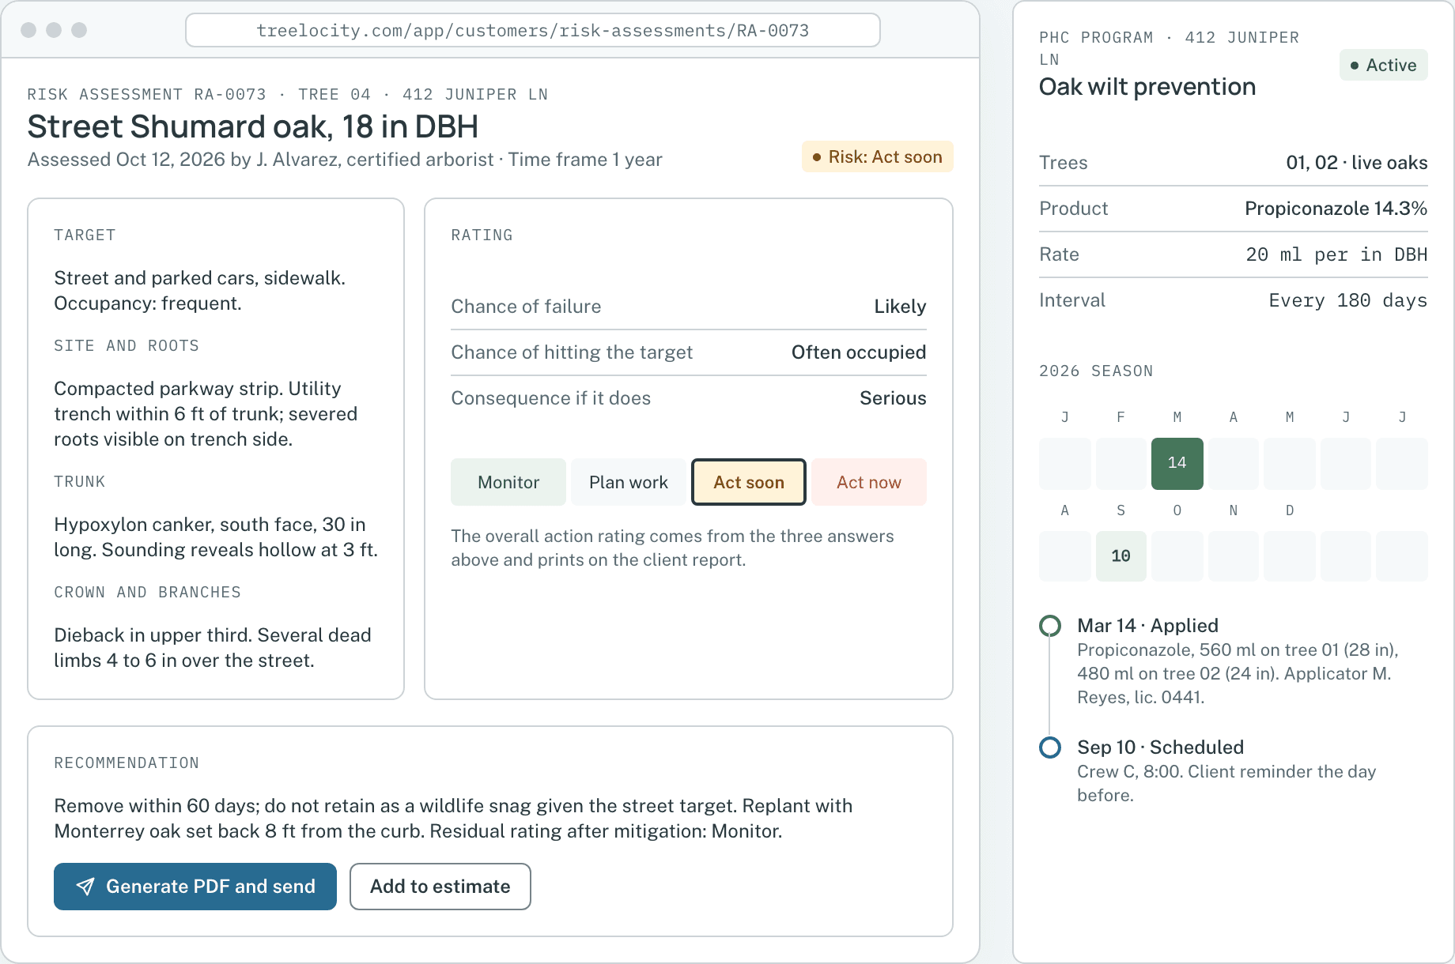Viewport: 1455px width, 964px height.
Task: Click the Crew C, 8:00 reminder note
Action: coord(1226,783)
